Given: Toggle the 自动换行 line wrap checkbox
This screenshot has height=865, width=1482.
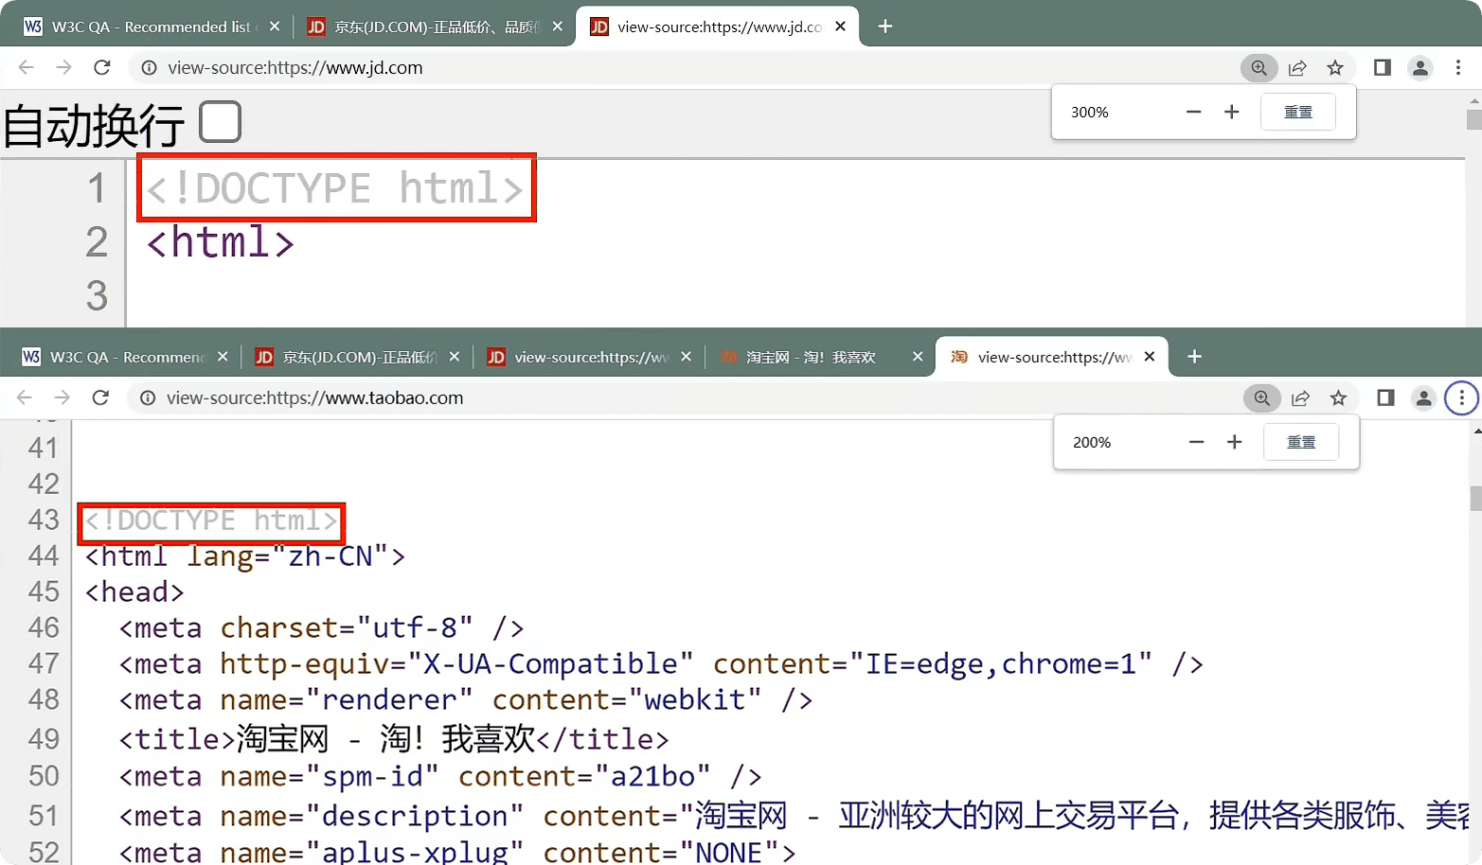Looking at the screenshot, I should (220, 122).
